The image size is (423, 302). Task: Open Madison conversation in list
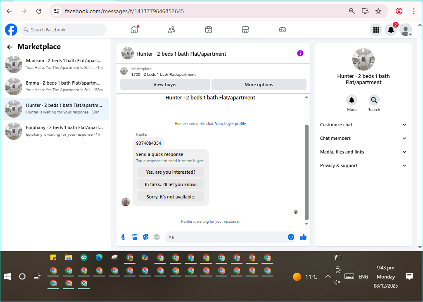click(x=56, y=64)
